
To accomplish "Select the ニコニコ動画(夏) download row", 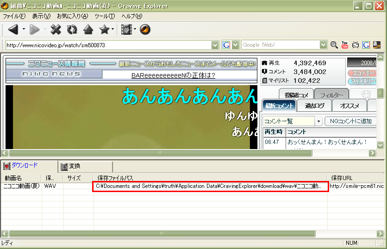I will point(193,186).
